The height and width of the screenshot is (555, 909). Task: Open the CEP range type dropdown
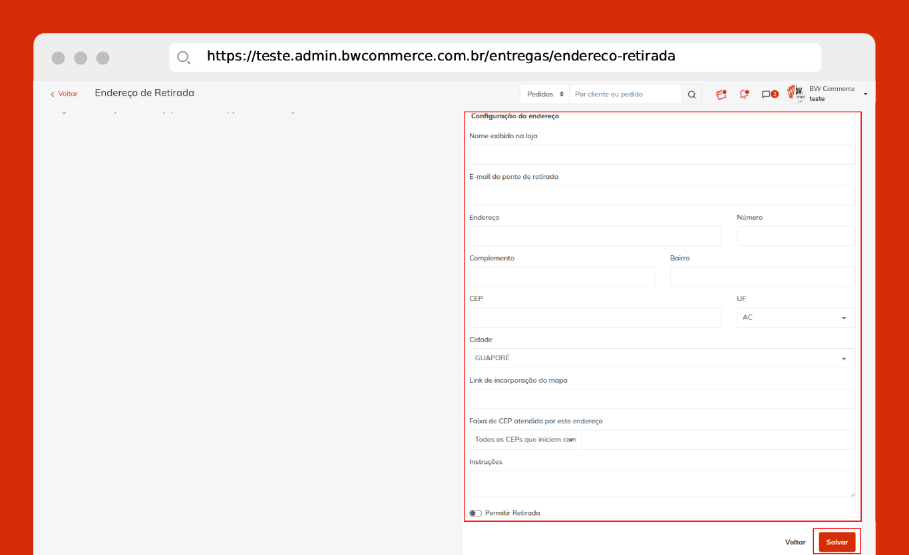pos(525,440)
